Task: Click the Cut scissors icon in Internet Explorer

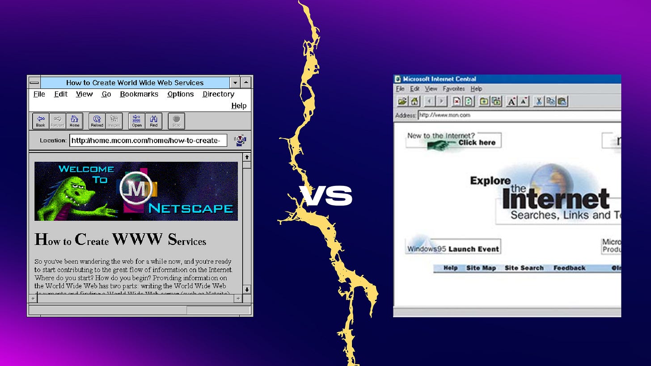Action: 539,101
